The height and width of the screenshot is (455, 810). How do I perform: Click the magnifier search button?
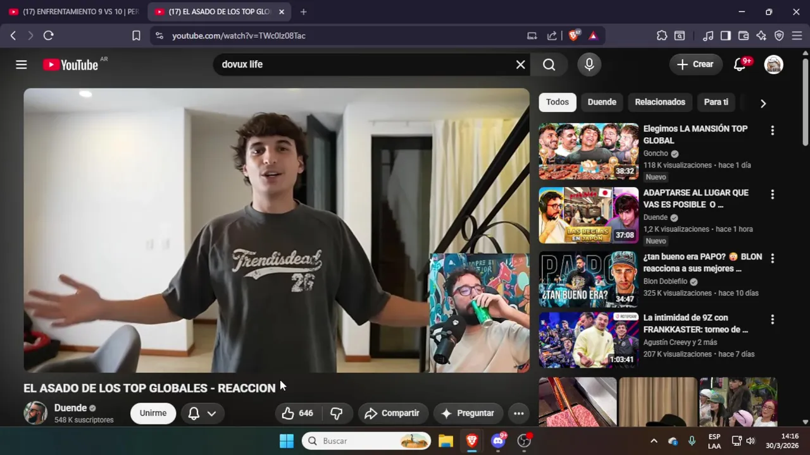coord(549,64)
